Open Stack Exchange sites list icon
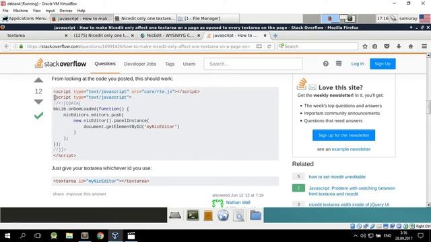 tap(339, 64)
